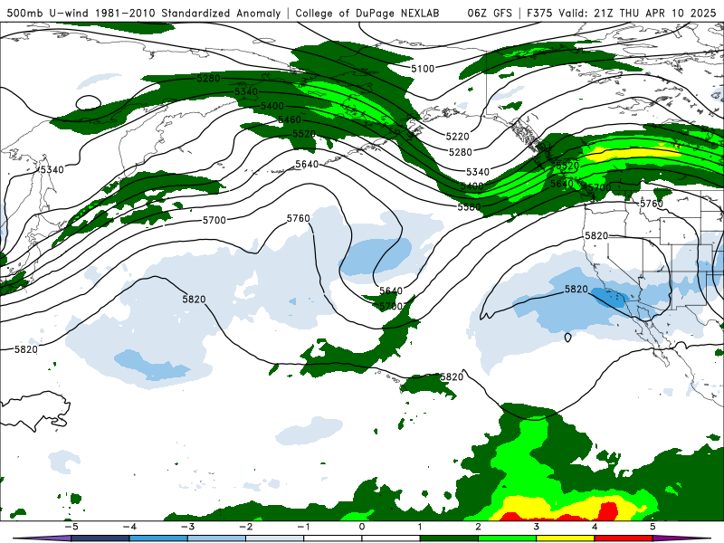Click the colorbar scale label '5'
The width and height of the screenshot is (724, 543).
click(x=653, y=527)
